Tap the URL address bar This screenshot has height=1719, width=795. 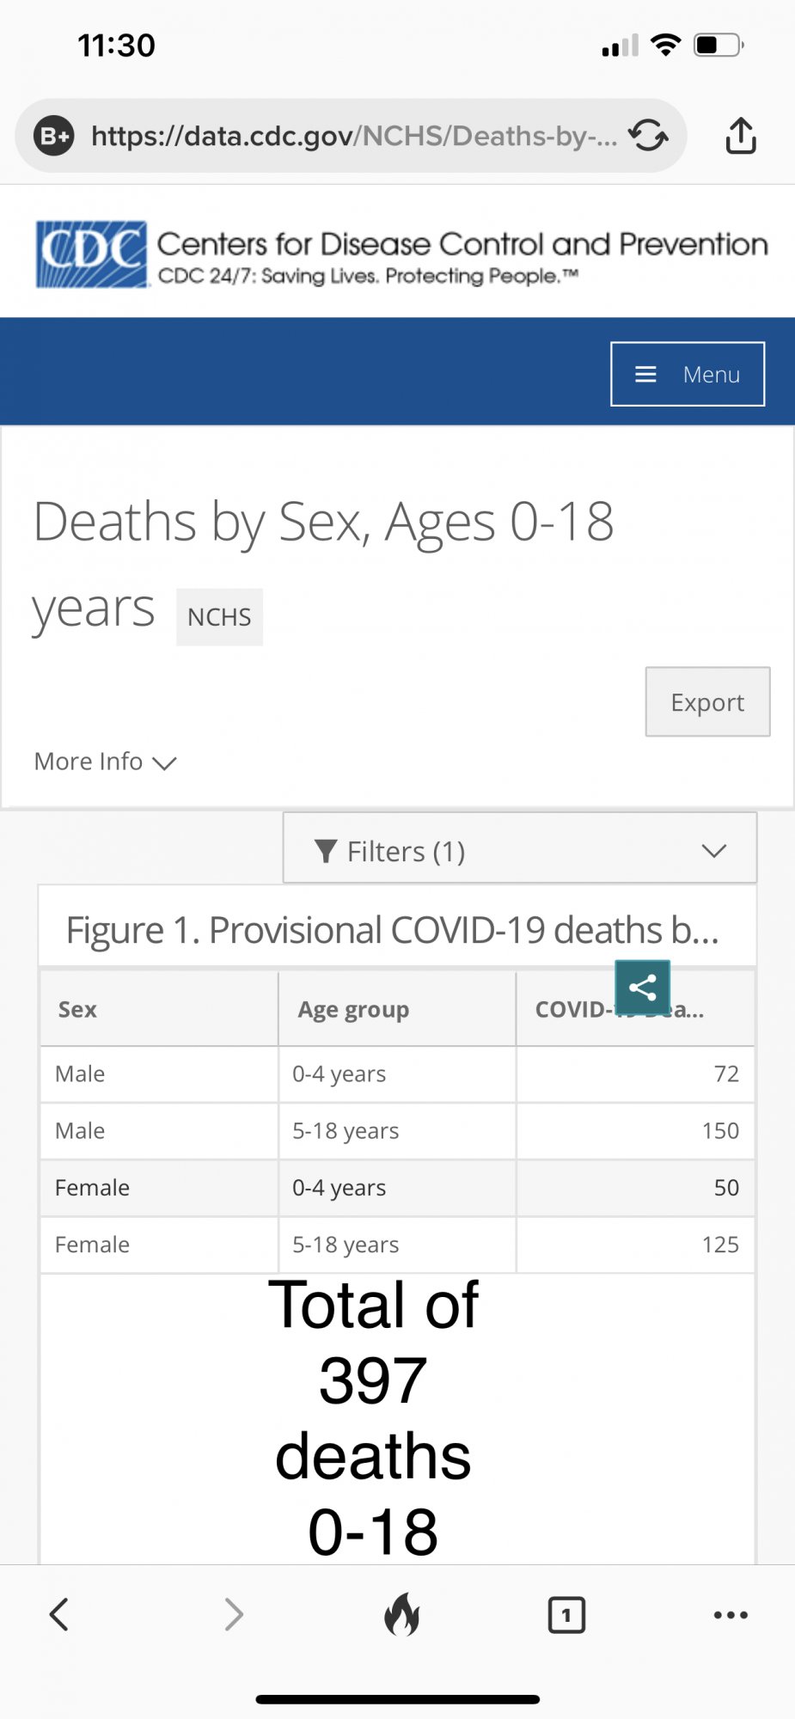352,136
